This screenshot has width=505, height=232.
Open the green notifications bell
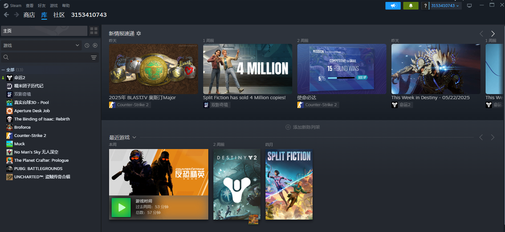(x=411, y=6)
